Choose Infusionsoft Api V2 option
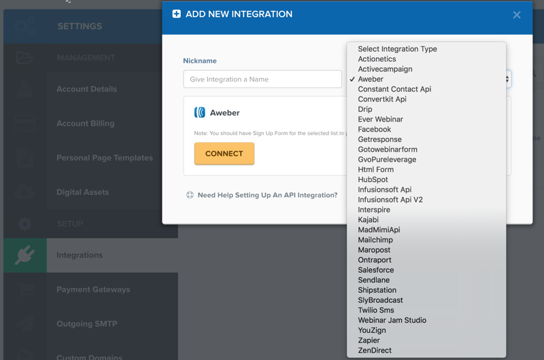This screenshot has width=544, height=360. point(426,200)
